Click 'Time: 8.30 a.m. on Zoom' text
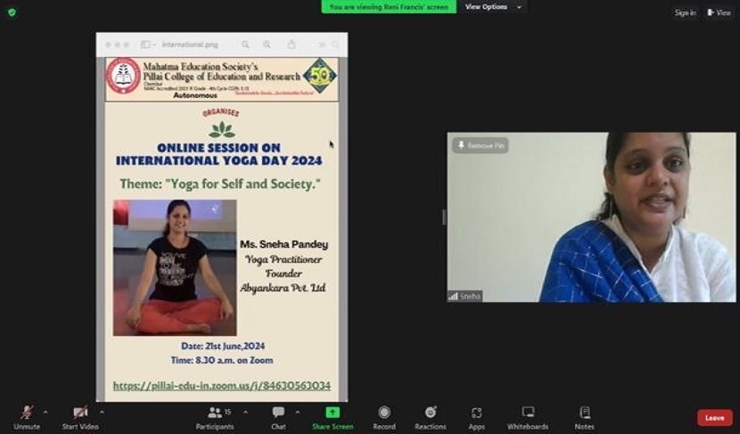Screen dimensions: 740x434 (222, 360)
